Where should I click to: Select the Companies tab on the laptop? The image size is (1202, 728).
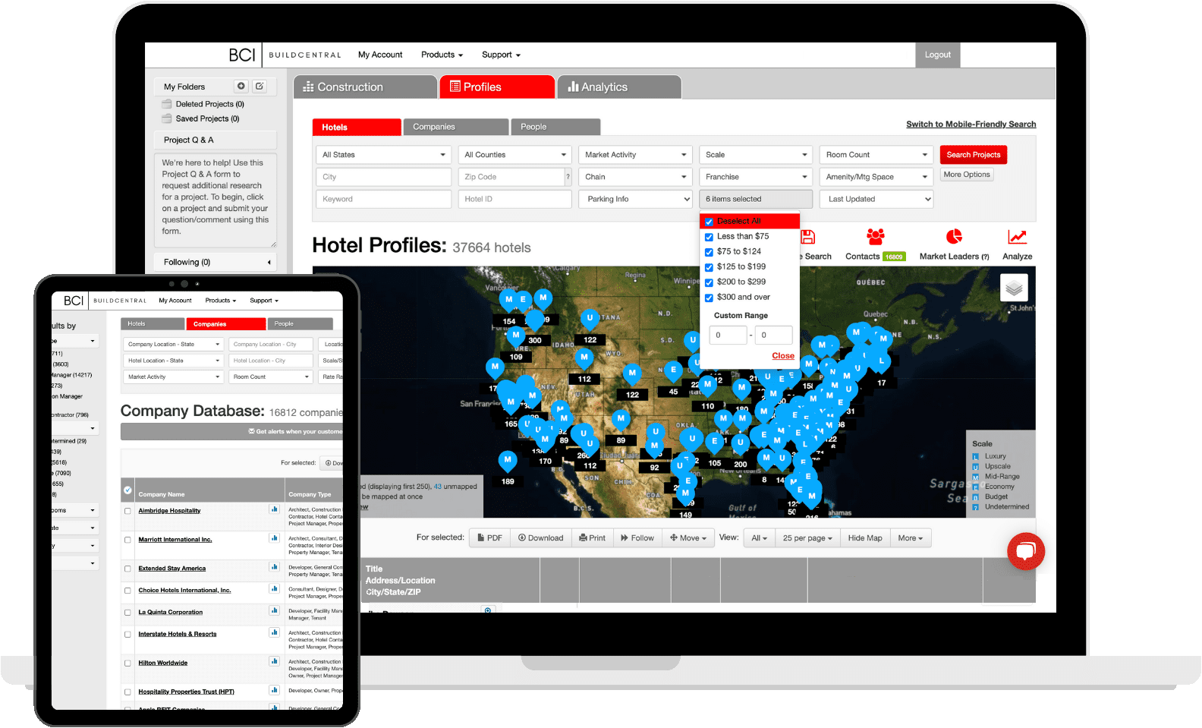pos(456,127)
